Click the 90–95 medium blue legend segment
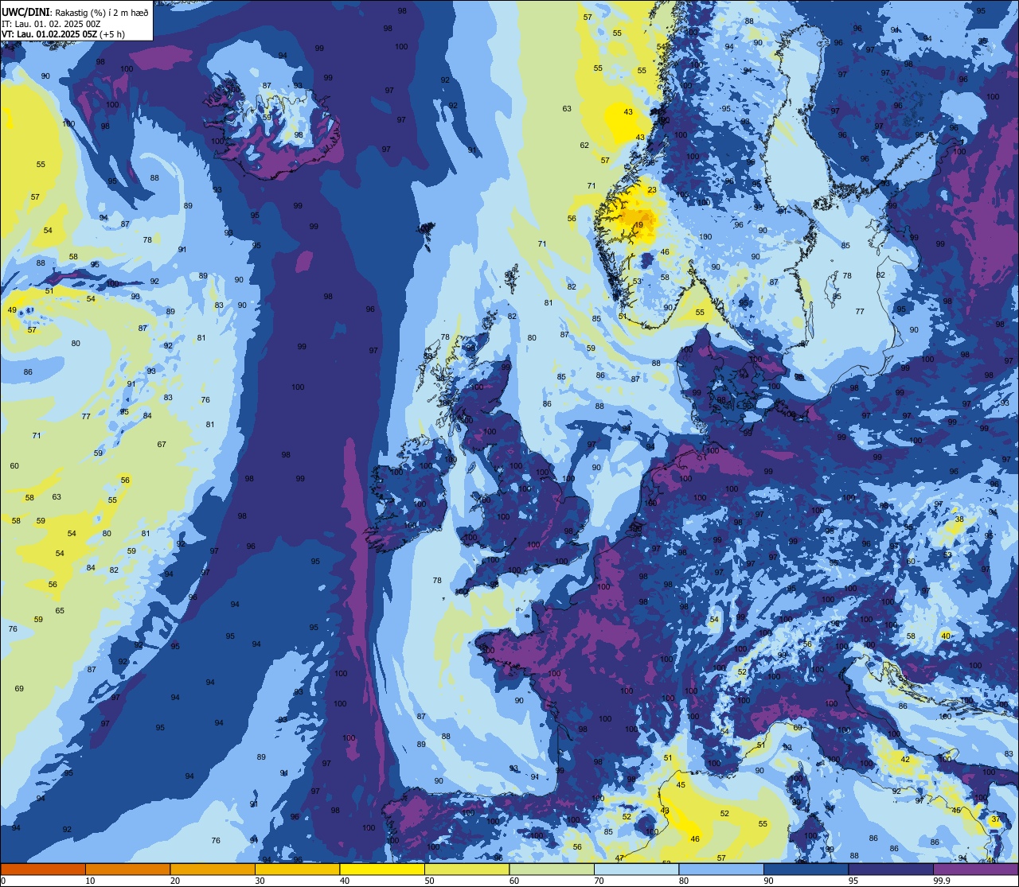Screen dimensions: 1019x887 806,869
